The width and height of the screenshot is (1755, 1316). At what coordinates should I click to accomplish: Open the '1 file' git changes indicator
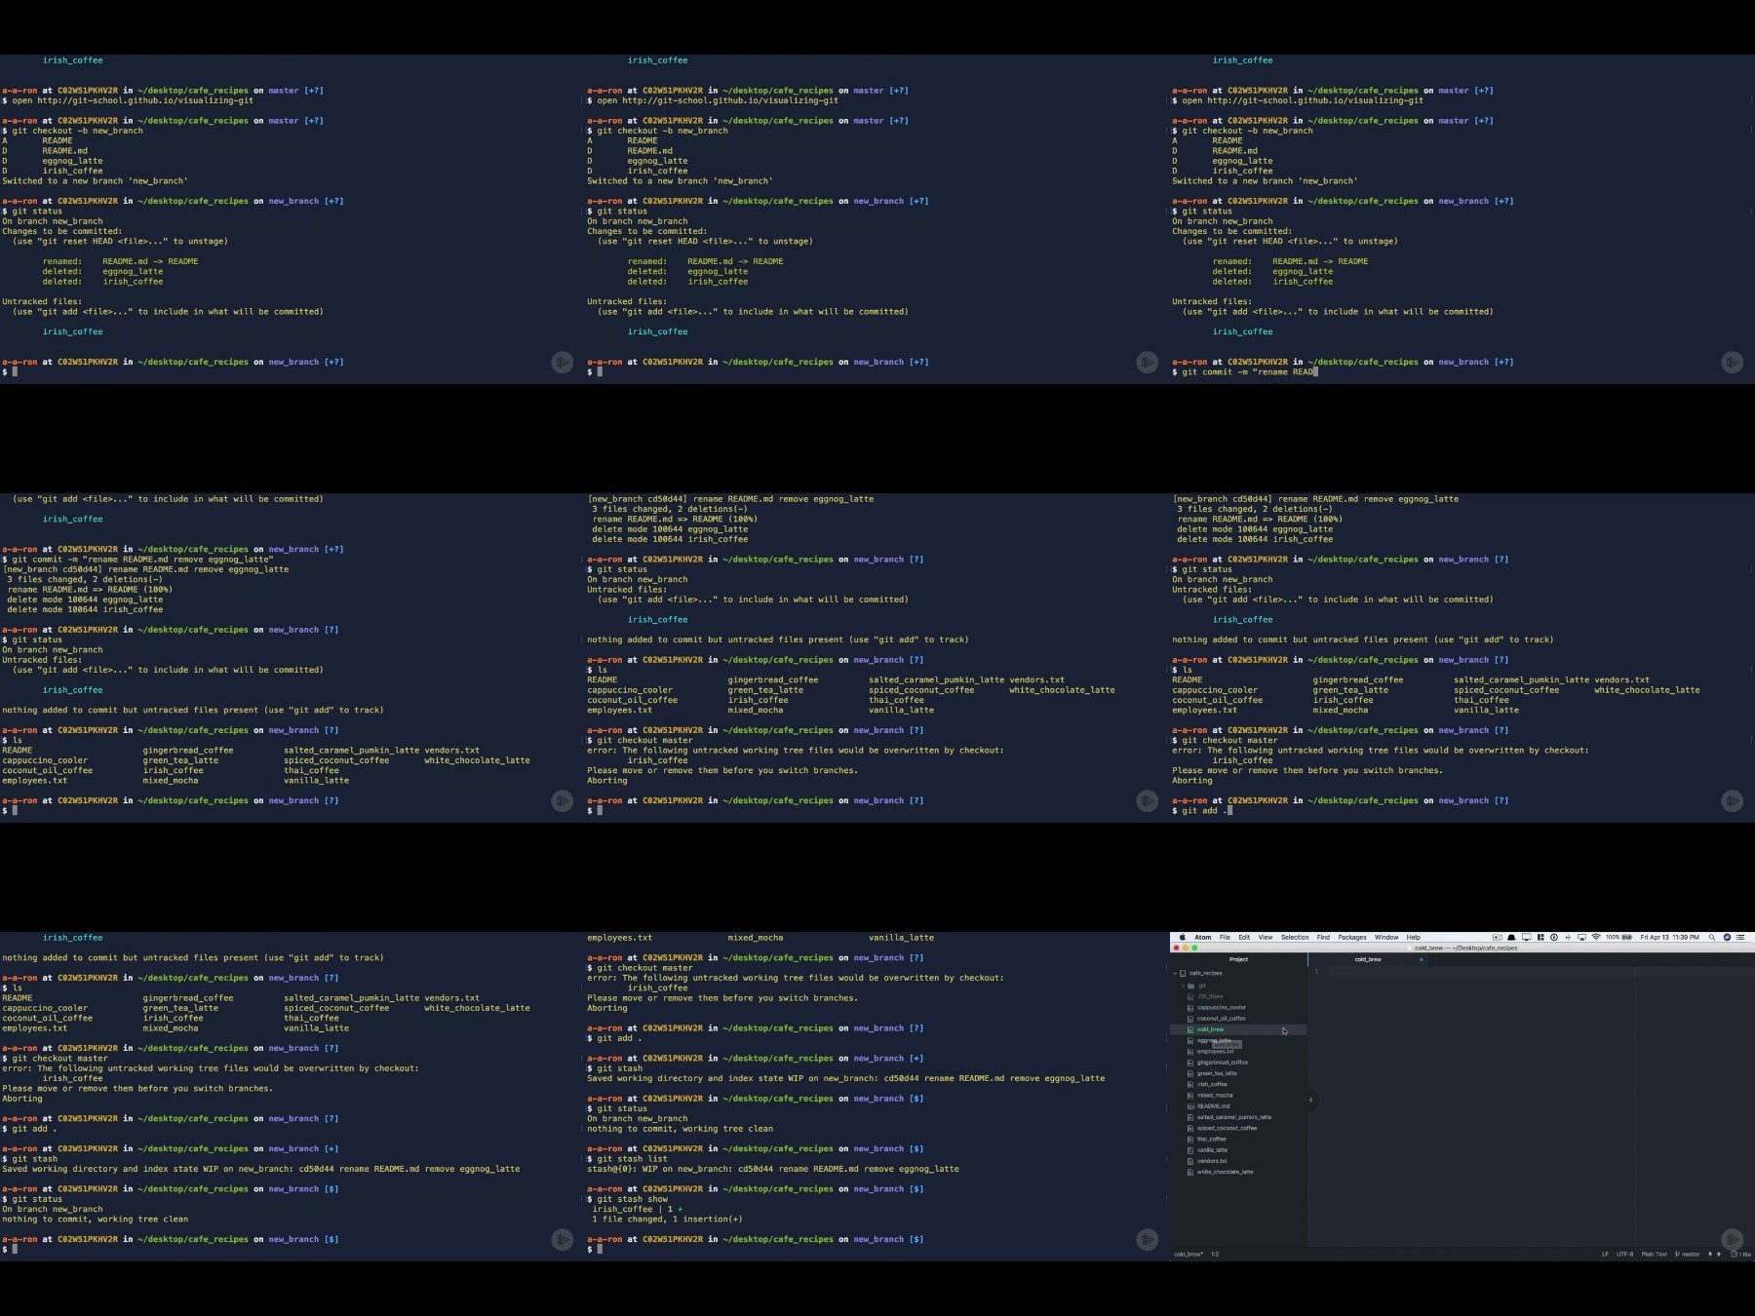[1740, 1255]
